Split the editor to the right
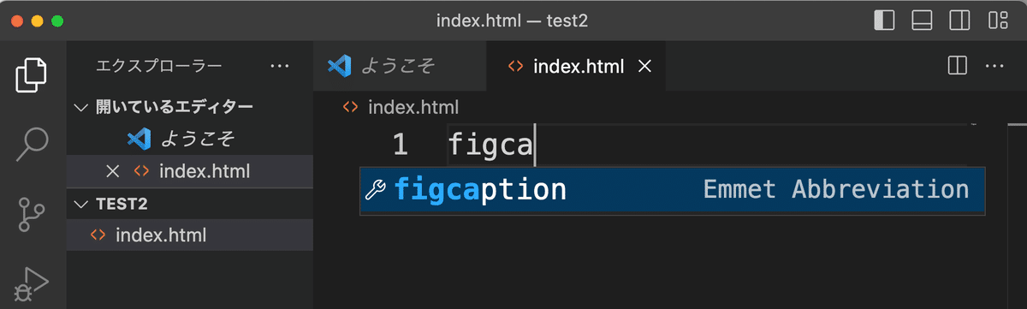Screen dimensions: 1027x309 coord(958,65)
